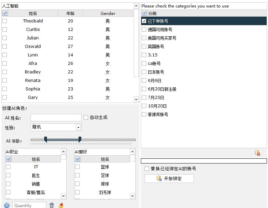Tick the Oswald row checkbox

[x=5, y=46]
